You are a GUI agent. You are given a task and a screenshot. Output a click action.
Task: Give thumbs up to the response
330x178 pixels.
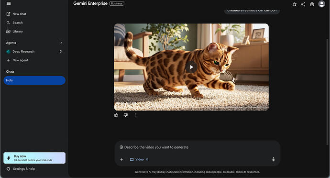click(x=116, y=115)
